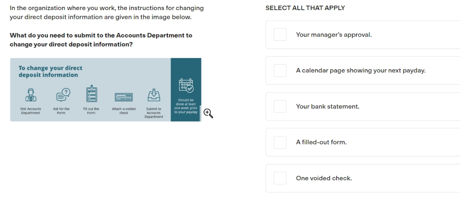Click the Submit to Accounts Department inbox icon

click(x=153, y=95)
